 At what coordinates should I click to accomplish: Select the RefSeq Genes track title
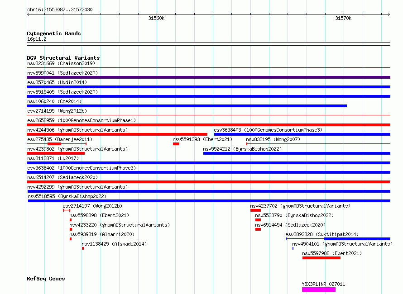point(46,279)
